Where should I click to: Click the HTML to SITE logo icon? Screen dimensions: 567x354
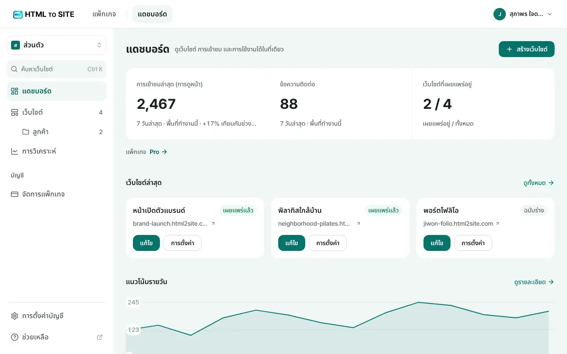coord(18,14)
